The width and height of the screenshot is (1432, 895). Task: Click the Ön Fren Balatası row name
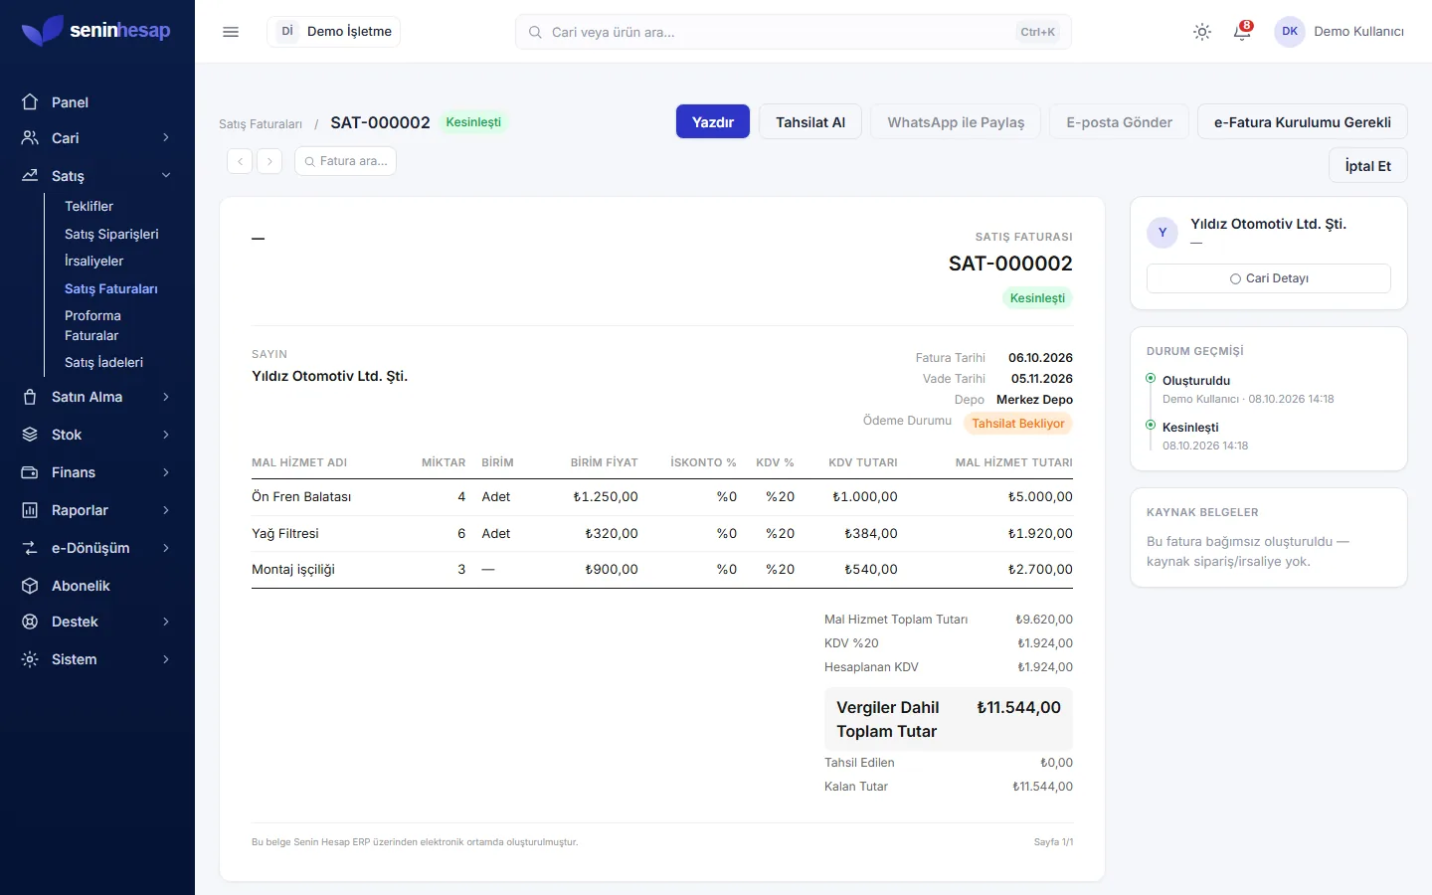(x=301, y=496)
